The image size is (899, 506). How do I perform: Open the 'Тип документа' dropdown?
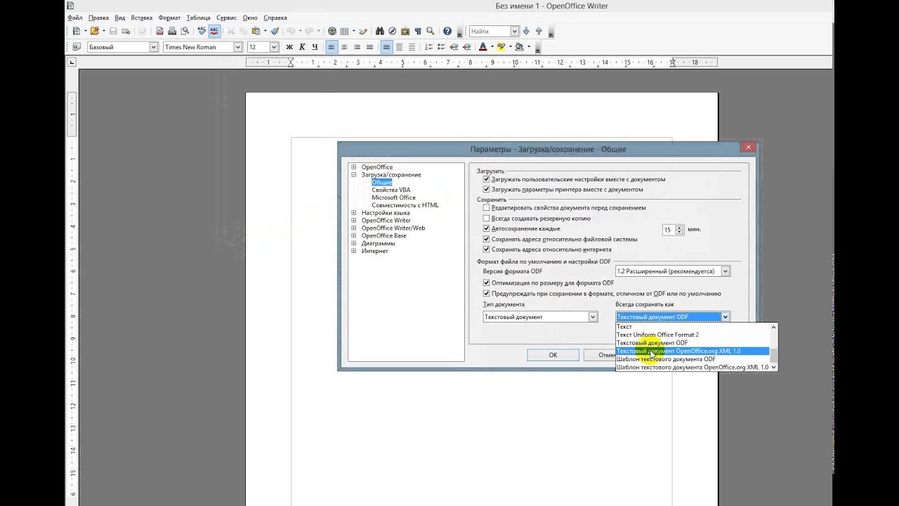[593, 317]
